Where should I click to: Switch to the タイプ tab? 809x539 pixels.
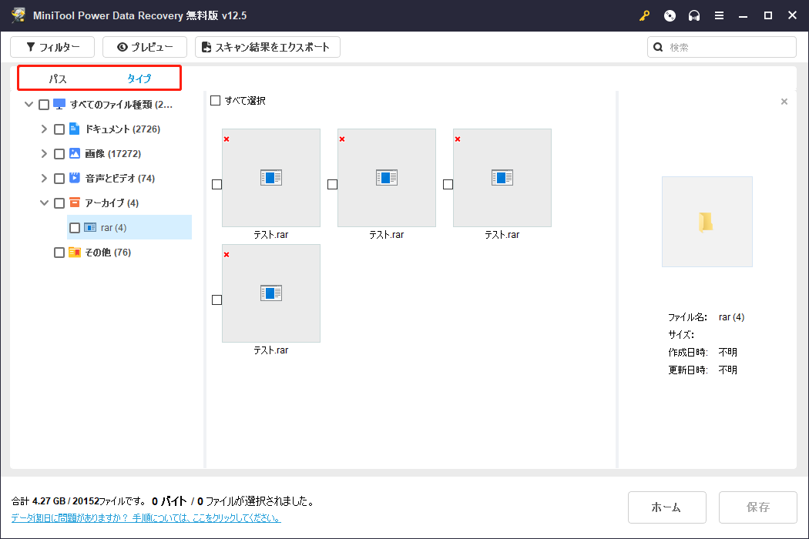coord(139,79)
